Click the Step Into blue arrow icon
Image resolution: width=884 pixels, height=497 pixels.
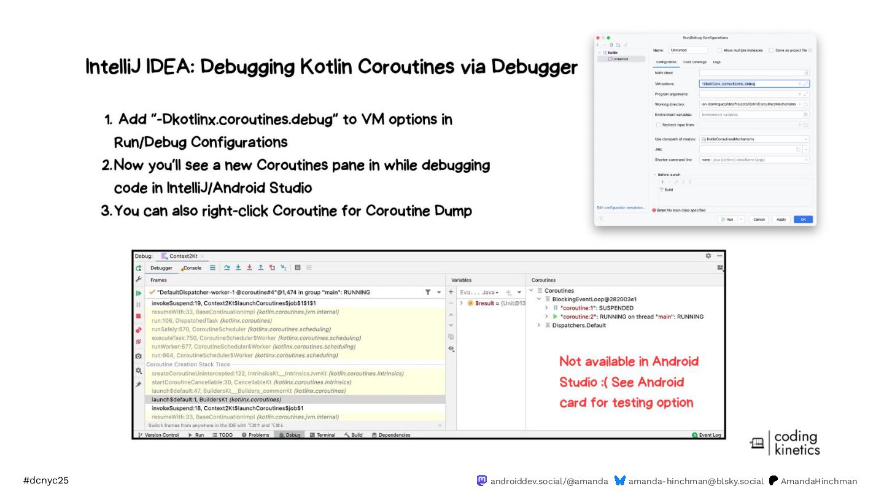[x=238, y=268]
